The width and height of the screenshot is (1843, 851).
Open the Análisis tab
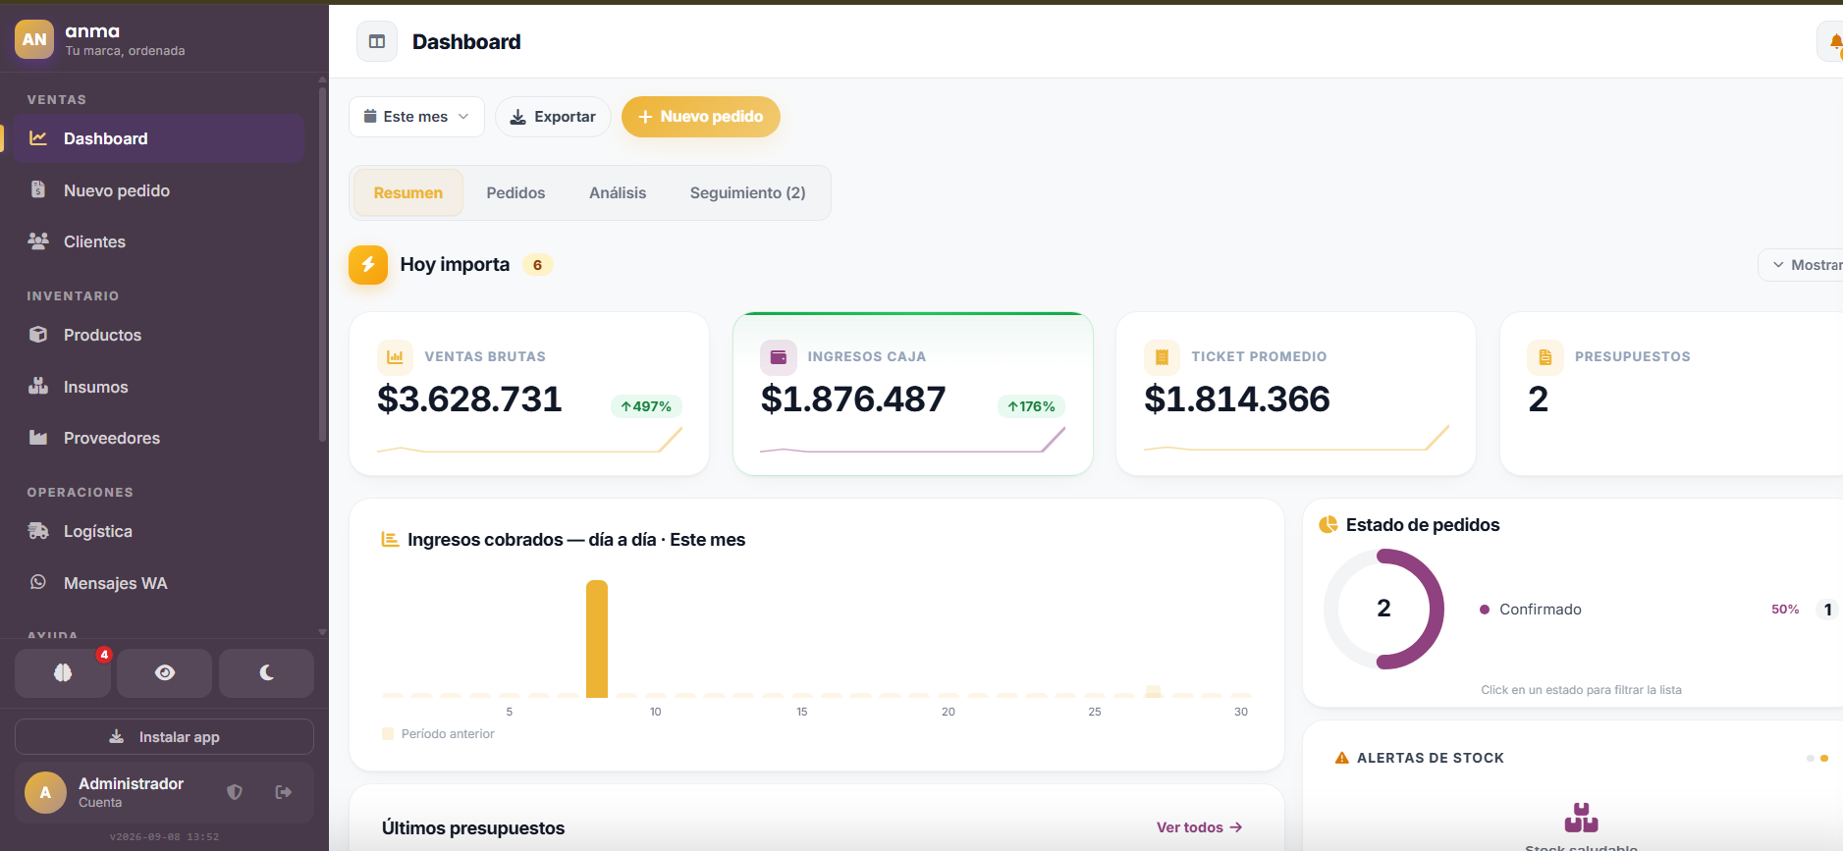(618, 193)
